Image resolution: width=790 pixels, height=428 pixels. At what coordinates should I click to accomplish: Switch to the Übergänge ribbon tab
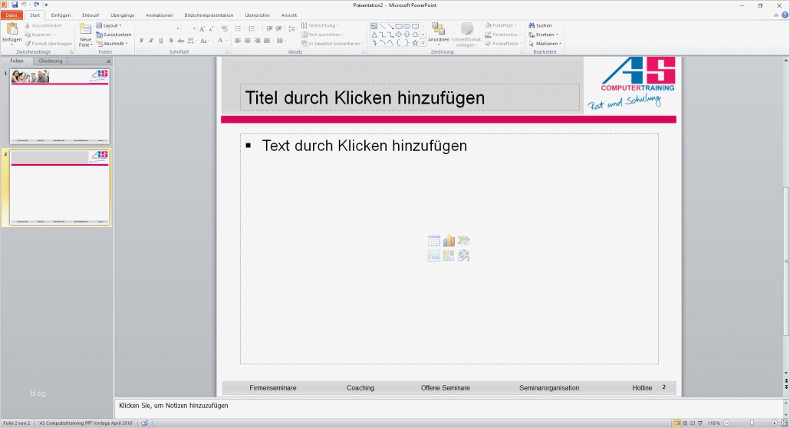[x=123, y=15]
